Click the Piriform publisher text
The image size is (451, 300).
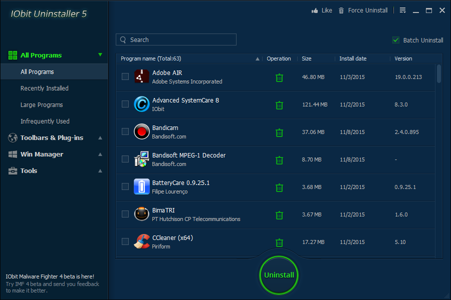tap(161, 246)
